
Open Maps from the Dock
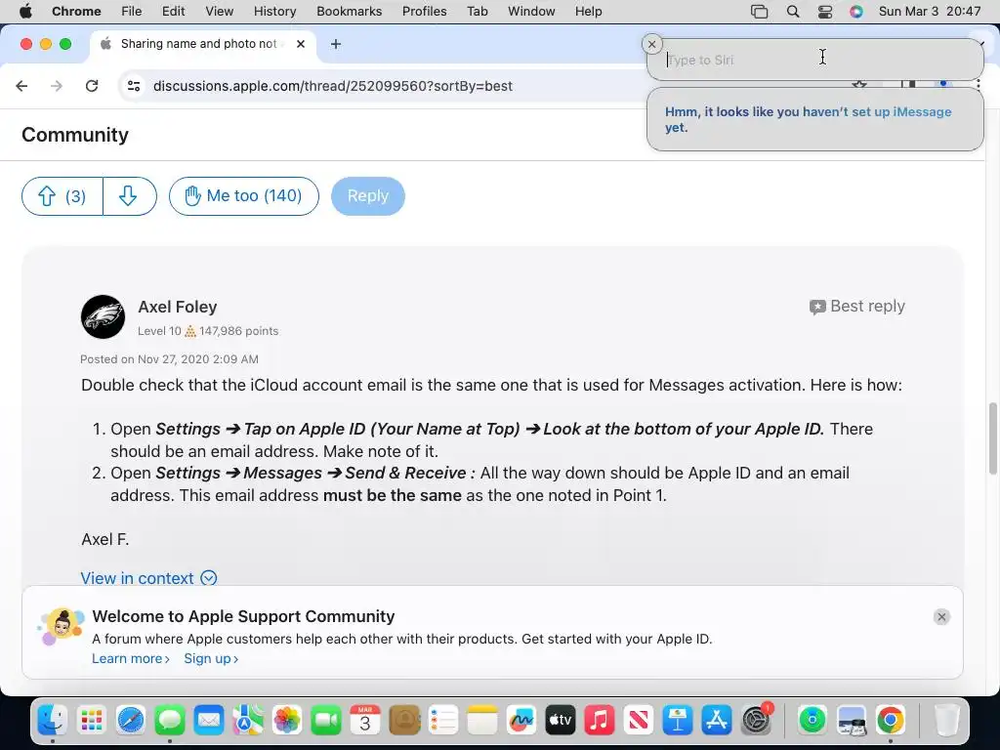[x=248, y=721]
